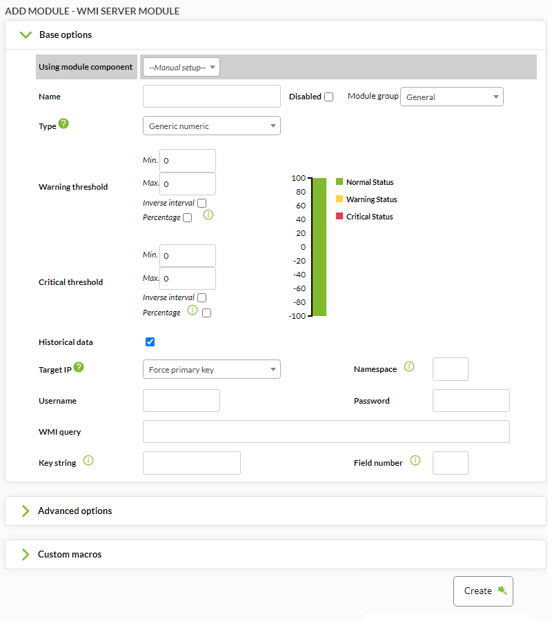This screenshot has height=621, width=552.
Task: Click the Namespace input field
Action: coord(451,369)
